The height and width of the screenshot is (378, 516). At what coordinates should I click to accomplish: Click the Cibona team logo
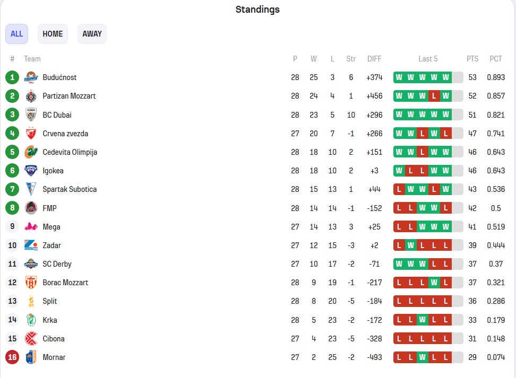coord(31,339)
